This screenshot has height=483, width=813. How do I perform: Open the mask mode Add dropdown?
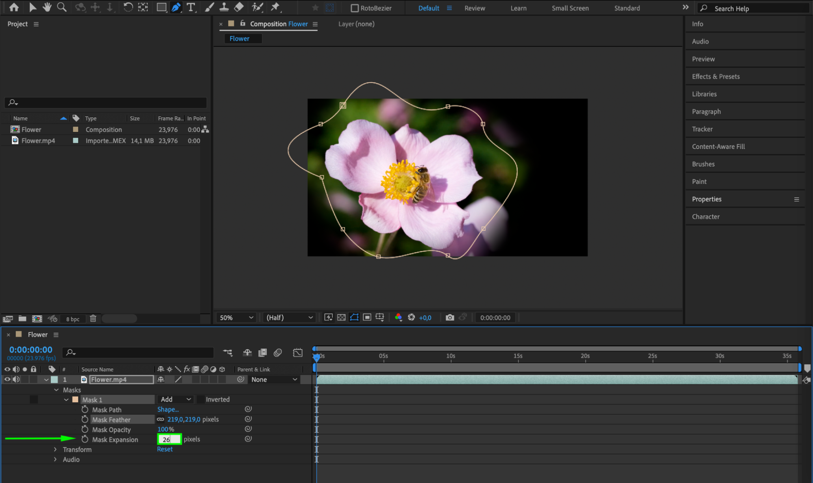[x=175, y=400]
